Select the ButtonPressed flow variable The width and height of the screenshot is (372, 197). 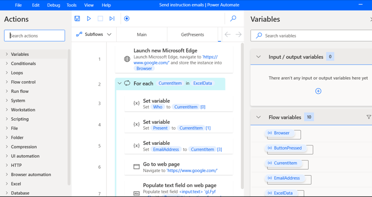[286, 148]
